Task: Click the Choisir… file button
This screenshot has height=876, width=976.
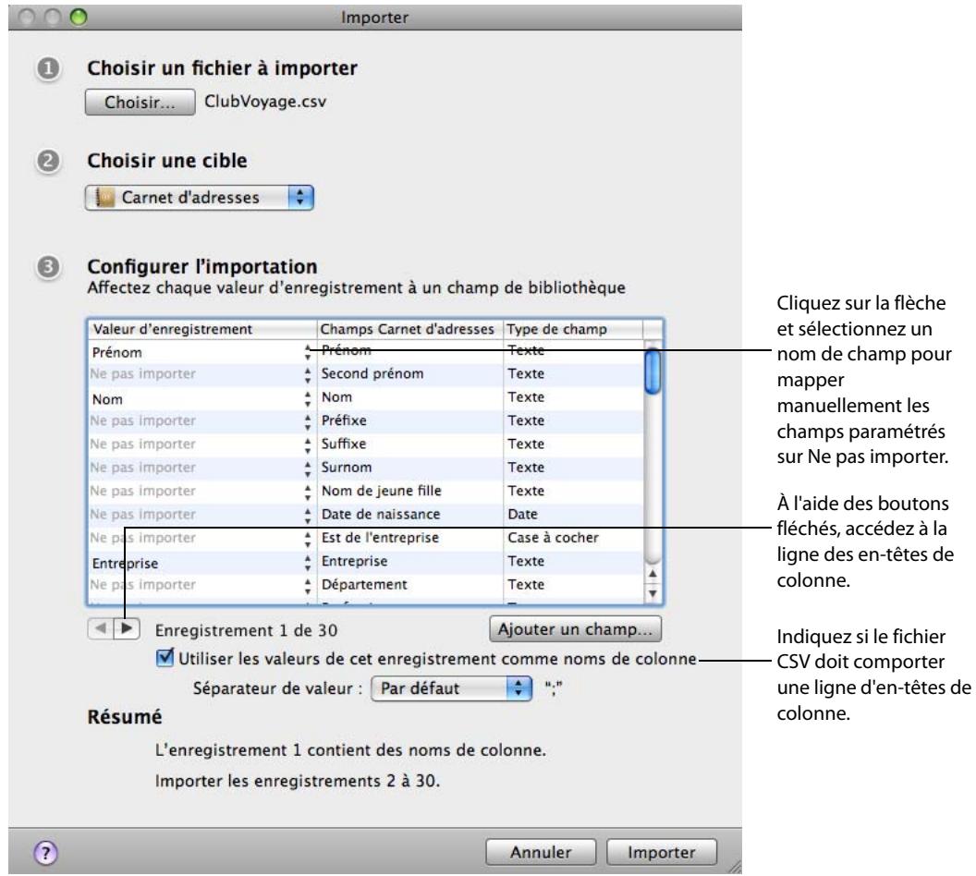Action: coord(140,102)
